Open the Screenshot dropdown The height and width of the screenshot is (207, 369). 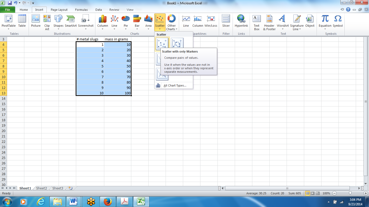pos(86,23)
